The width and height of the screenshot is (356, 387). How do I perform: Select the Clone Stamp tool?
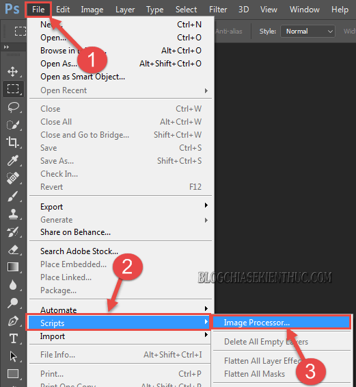coord(13,214)
